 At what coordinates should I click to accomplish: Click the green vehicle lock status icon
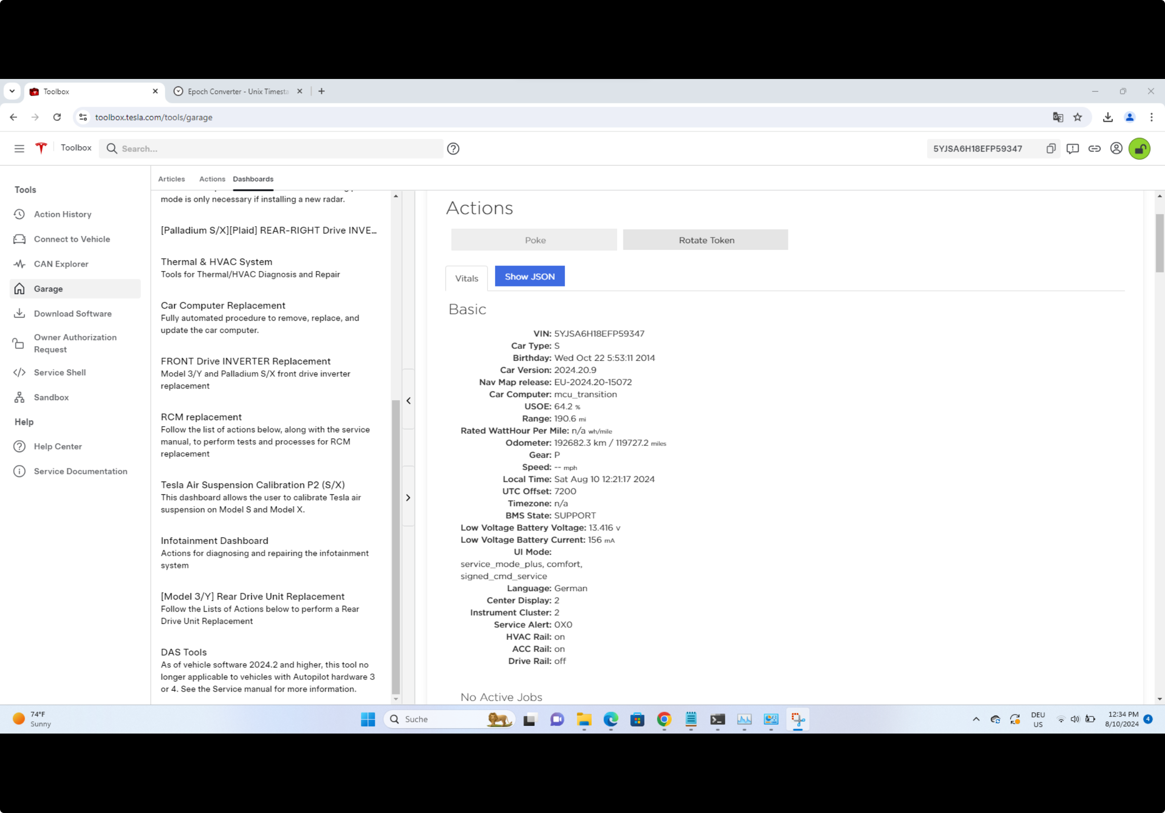(x=1139, y=149)
